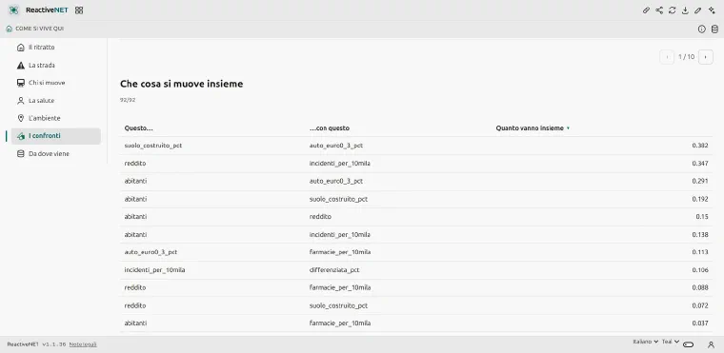Go to next table page
This screenshot has width=724, height=353.
click(706, 57)
